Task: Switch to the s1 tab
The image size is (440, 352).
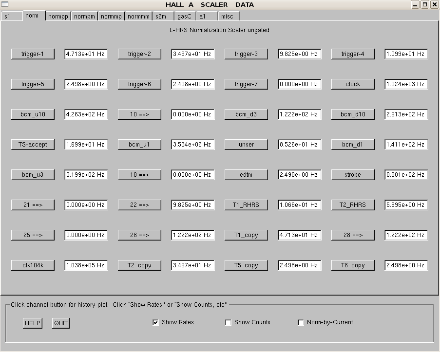Action: pyautogui.click(x=12, y=16)
